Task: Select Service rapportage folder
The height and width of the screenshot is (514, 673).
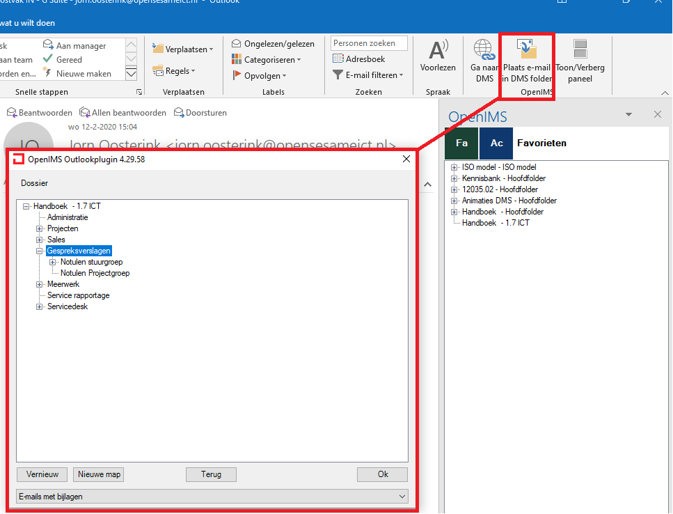Action: [x=78, y=295]
